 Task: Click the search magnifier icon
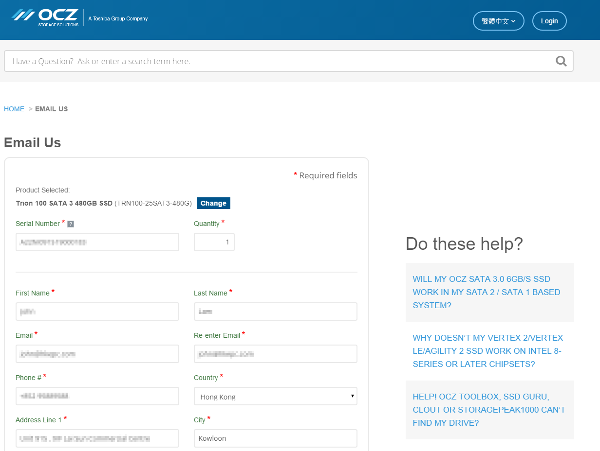pos(561,61)
